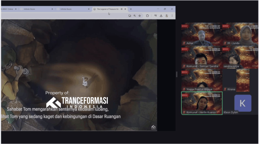Open the Chrome three-dot menu
Image resolution: width=259 pixels, height=144 pixels.
click(x=172, y=16)
